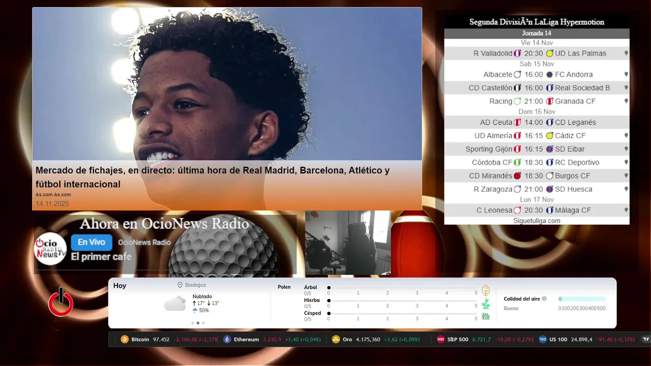
Task: Click the UD Las Palmas yellow crest
Action: point(549,53)
